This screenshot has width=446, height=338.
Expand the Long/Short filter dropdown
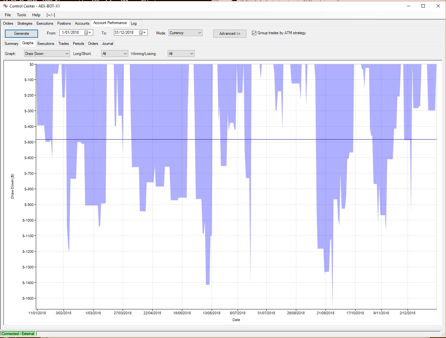pos(125,54)
